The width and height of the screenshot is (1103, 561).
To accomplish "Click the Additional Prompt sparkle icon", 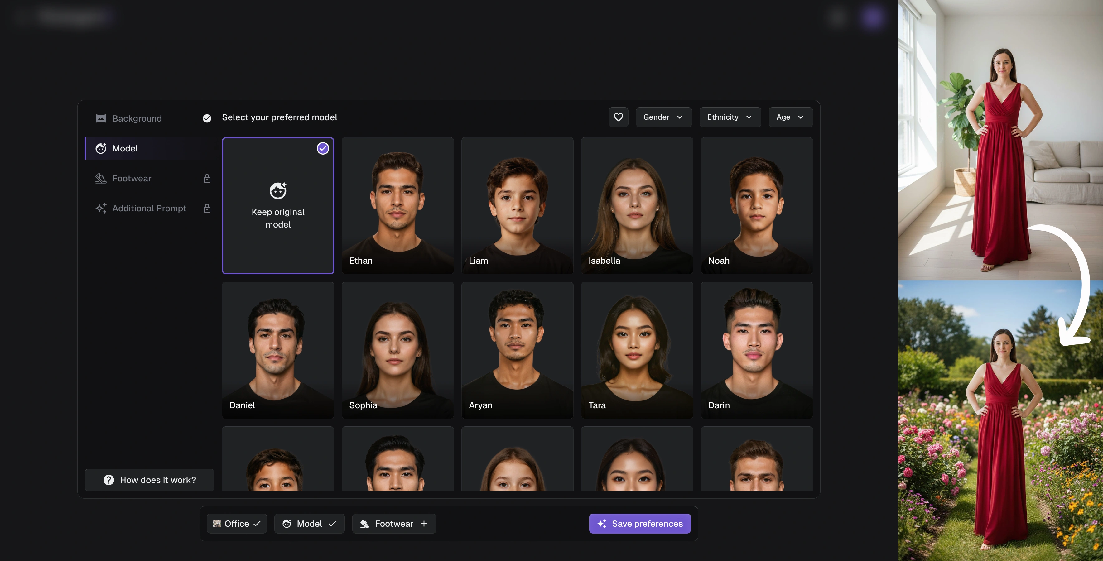I will click(x=101, y=208).
